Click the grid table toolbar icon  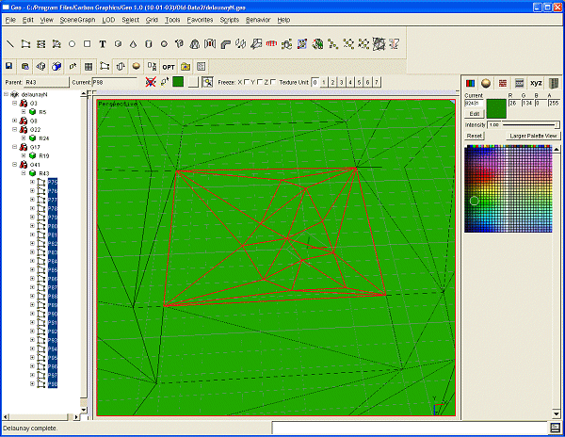click(x=89, y=67)
